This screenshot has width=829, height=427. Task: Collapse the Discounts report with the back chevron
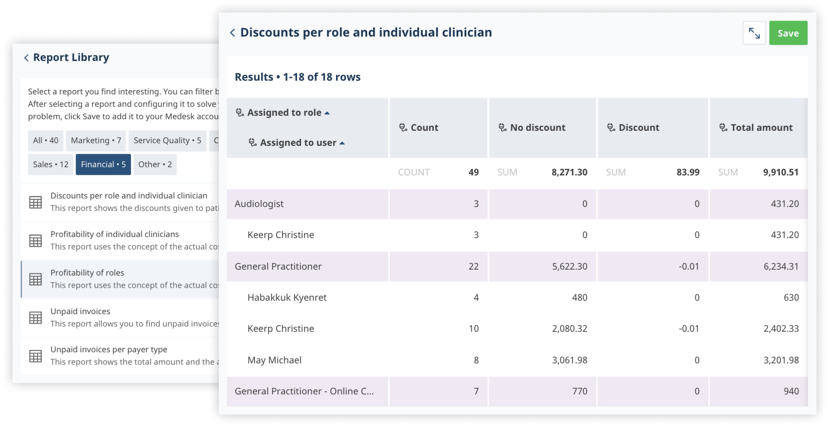pyautogui.click(x=233, y=33)
